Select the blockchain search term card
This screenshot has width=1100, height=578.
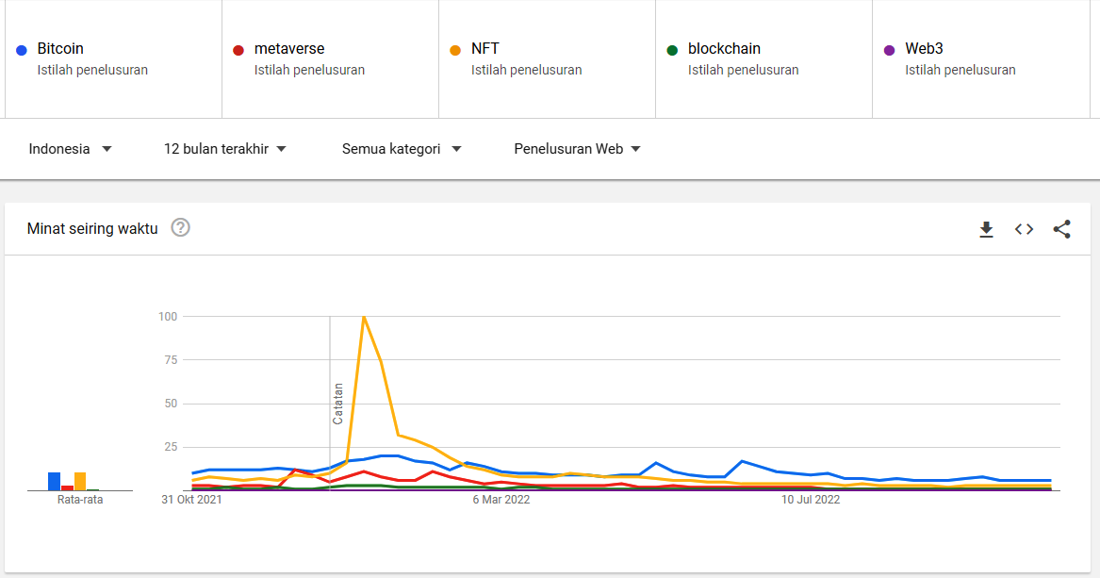coord(763,58)
